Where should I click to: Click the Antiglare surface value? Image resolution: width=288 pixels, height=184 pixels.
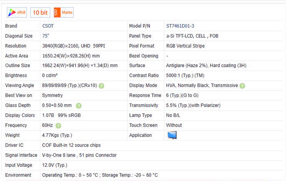click(206, 66)
